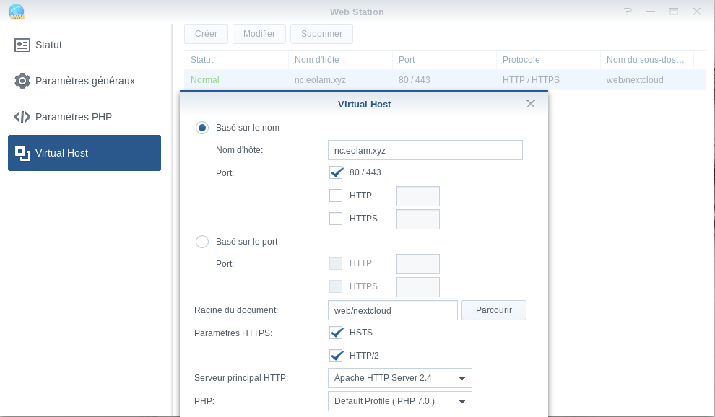Viewport: 715px width, 417px height.
Task: Click in the Nom d'hôte field
Action: click(425, 150)
